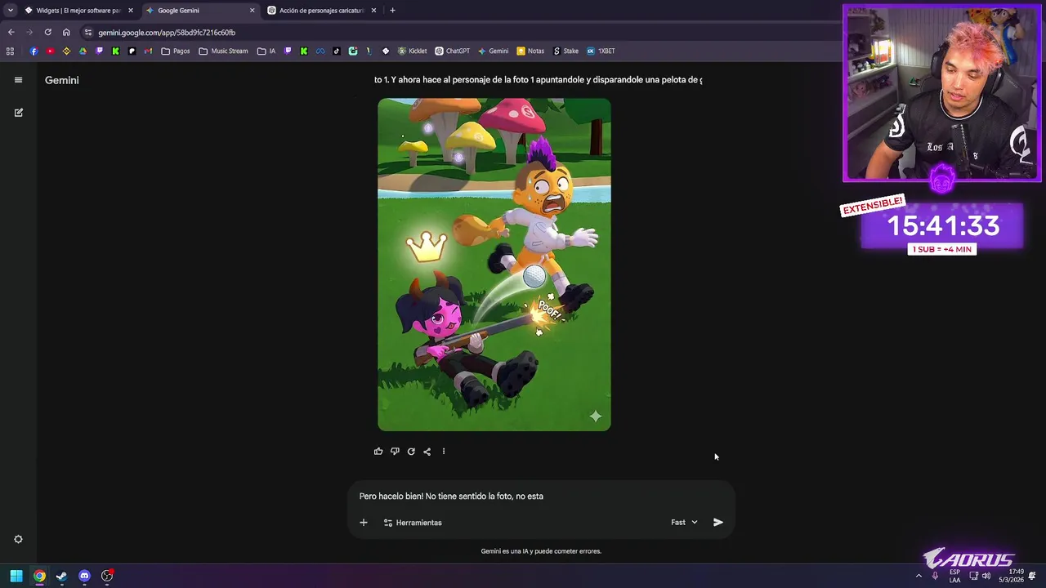
Task: Open the 1XBET bookmark
Action: pos(601,51)
